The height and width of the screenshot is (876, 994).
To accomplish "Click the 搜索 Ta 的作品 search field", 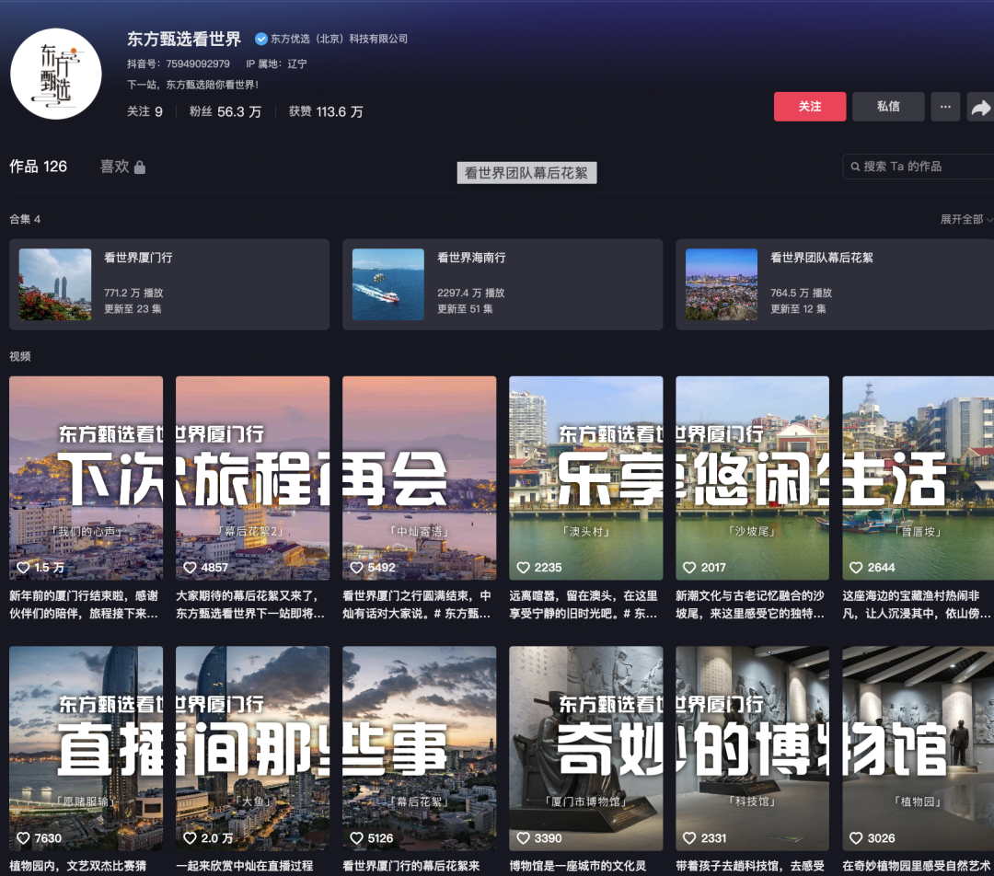I will (x=920, y=167).
